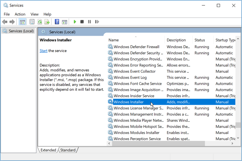242x161 pixels.
Task: Click the vertical scrollbar thumb
Action: tap(238, 124)
